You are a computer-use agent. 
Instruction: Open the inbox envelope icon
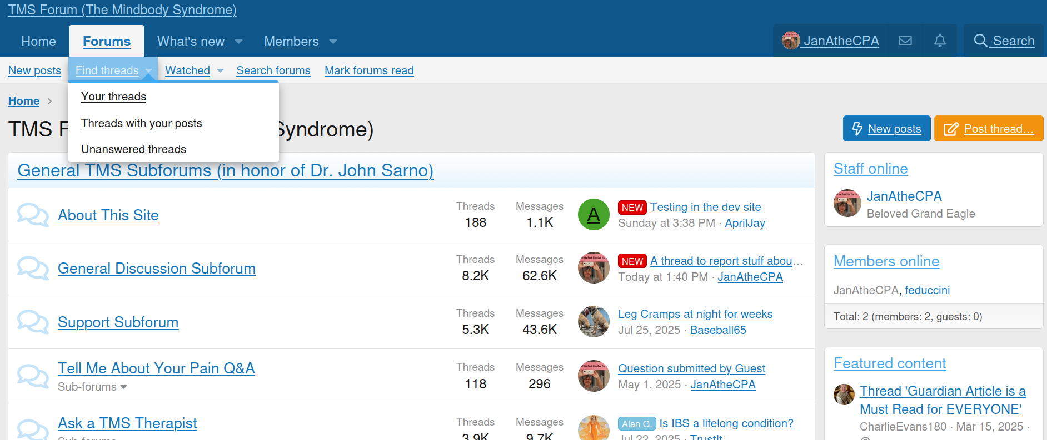point(905,41)
